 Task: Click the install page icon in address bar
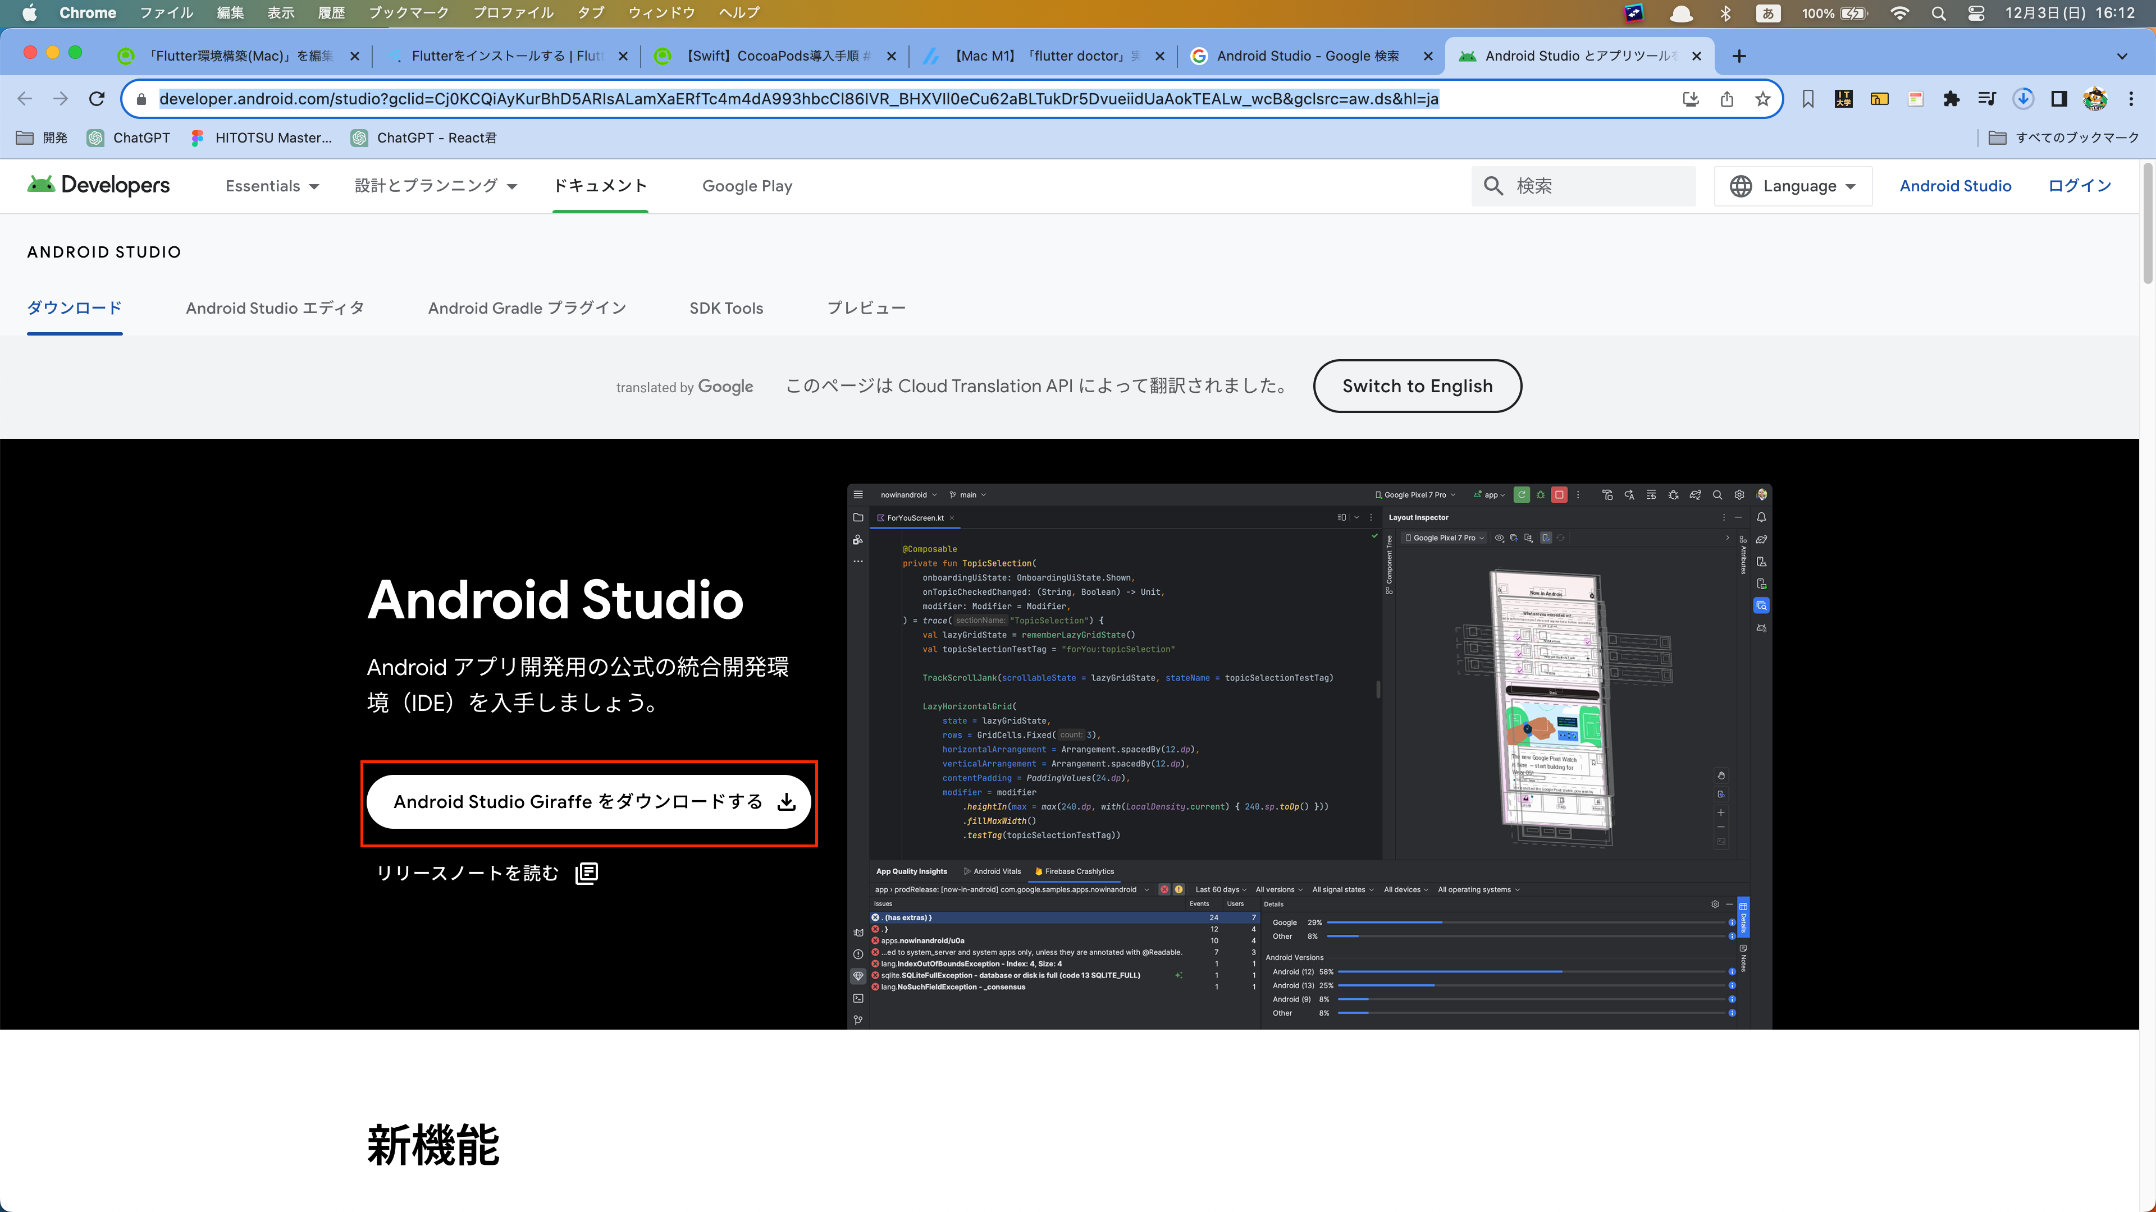point(1691,99)
